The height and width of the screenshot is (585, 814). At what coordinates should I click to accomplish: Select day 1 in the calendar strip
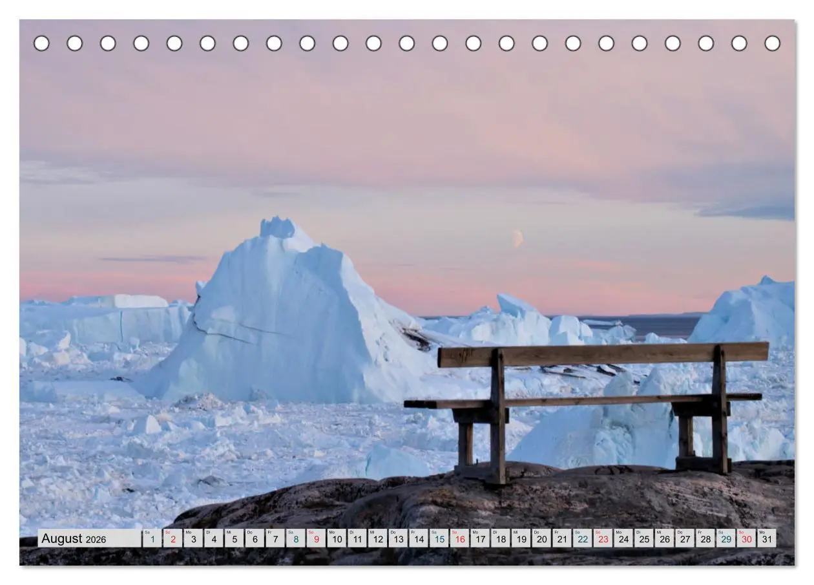[152, 538]
